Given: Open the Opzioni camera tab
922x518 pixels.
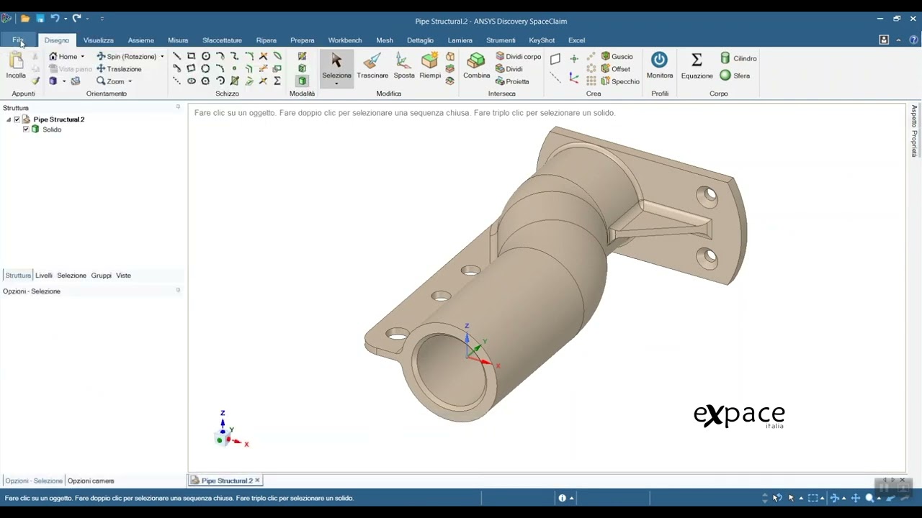Looking at the screenshot, I should 91,481.
